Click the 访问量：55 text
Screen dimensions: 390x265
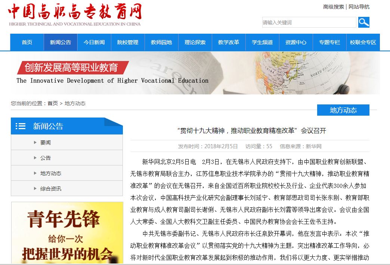pyautogui.click(x=259, y=146)
